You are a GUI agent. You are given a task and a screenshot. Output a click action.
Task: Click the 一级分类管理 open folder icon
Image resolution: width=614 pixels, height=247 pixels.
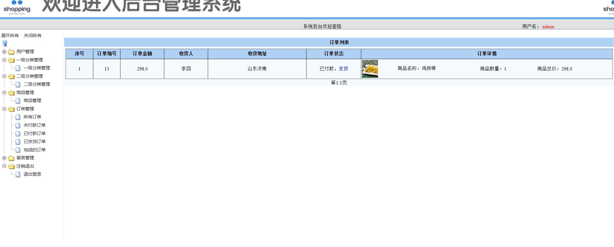pyautogui.click(x=11, y=60)
